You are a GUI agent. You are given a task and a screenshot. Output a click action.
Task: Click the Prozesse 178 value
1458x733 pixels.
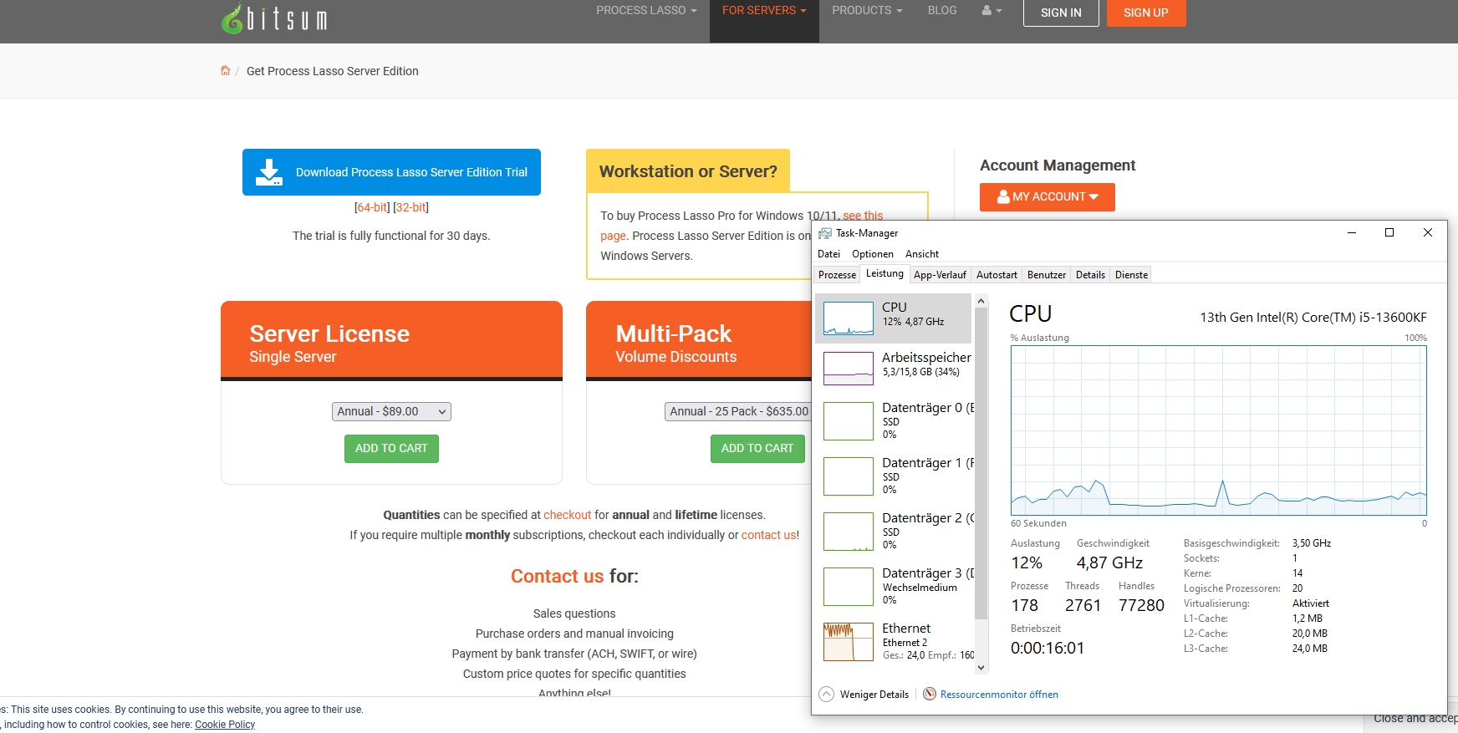pos(1024,606)
